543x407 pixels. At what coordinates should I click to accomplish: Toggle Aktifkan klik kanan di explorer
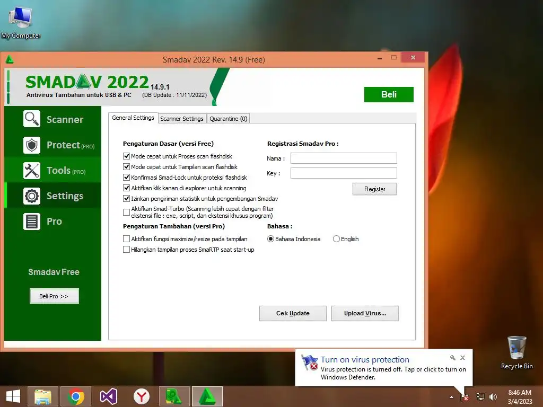(x=126, y=188)
